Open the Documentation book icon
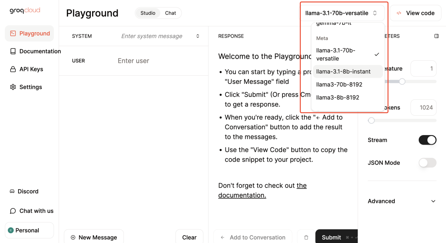This screenshot has width=446, height=243. tap(13, 51)
